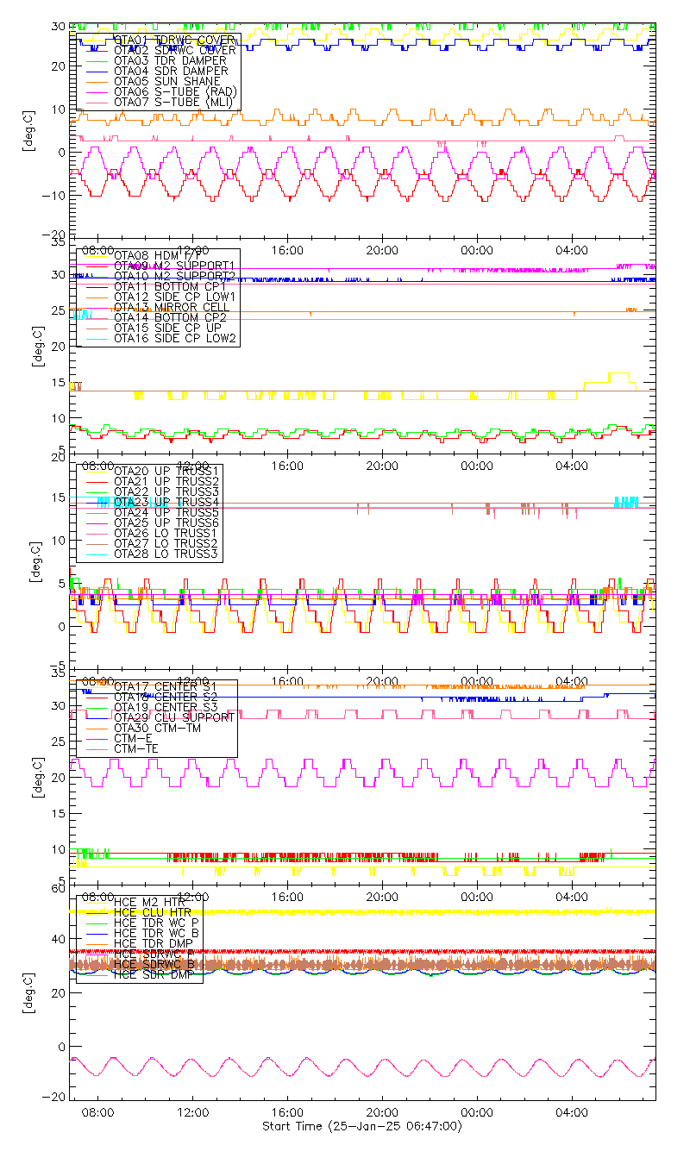Select the OTA12 SIDE CP LOW1 legend label
This screenshot has width=690, height=1164.
coord(175,297)
